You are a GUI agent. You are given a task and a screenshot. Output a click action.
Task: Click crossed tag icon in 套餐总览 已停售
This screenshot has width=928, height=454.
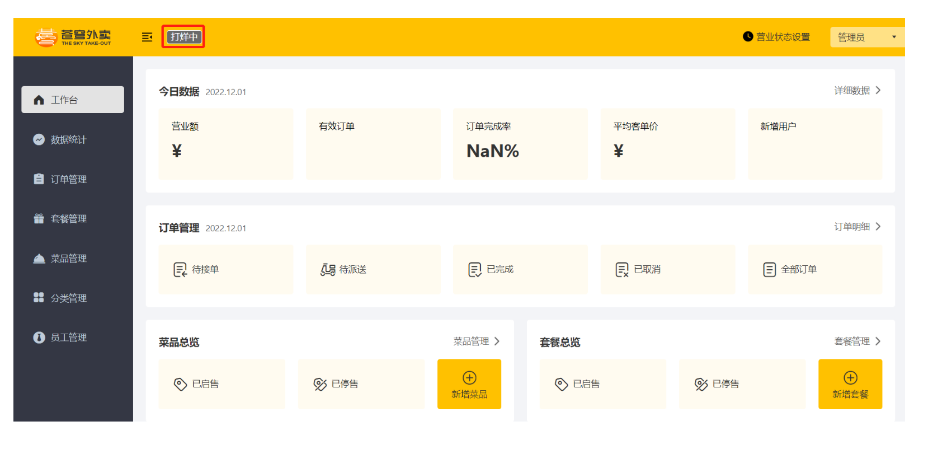(701, 384)
